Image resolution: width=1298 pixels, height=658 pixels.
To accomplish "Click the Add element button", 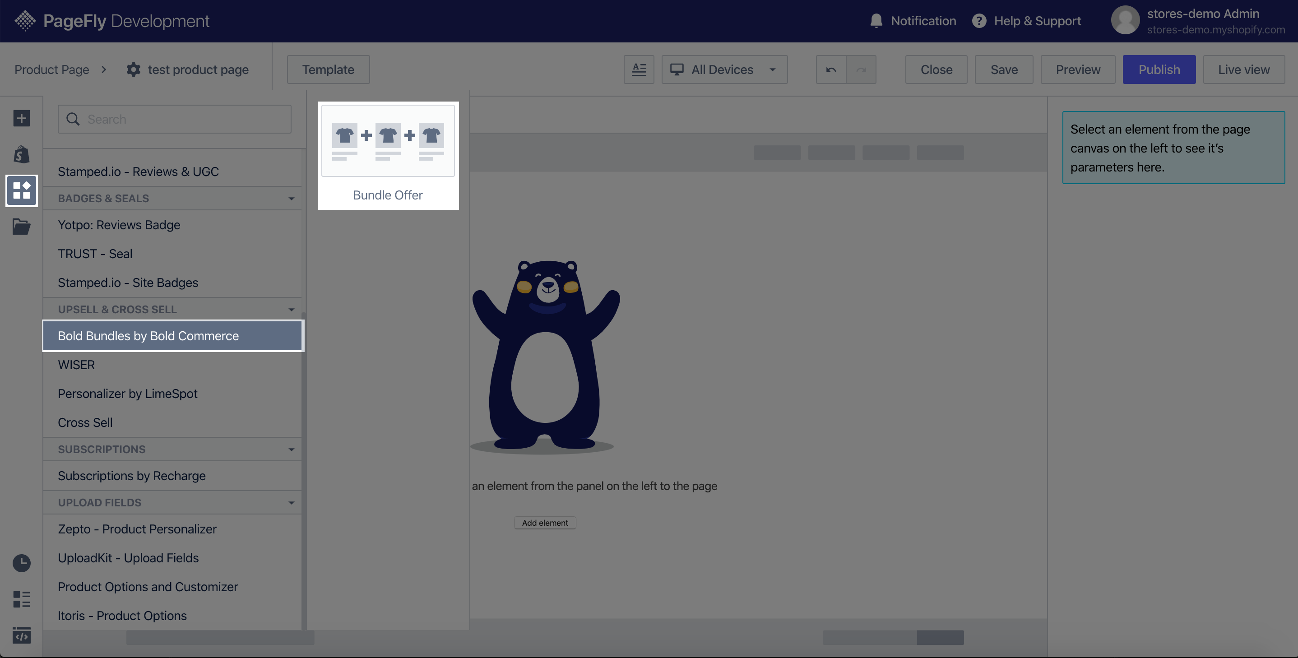I will [x=545, y=523].
